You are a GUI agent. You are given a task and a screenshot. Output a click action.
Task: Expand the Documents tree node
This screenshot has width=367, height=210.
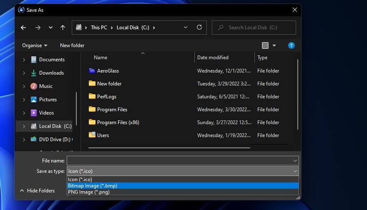point(24,60)
